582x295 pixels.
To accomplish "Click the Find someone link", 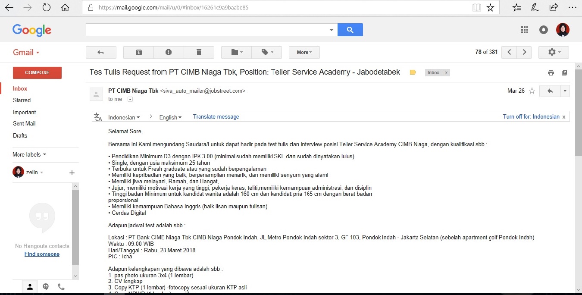I will [42, 254].
